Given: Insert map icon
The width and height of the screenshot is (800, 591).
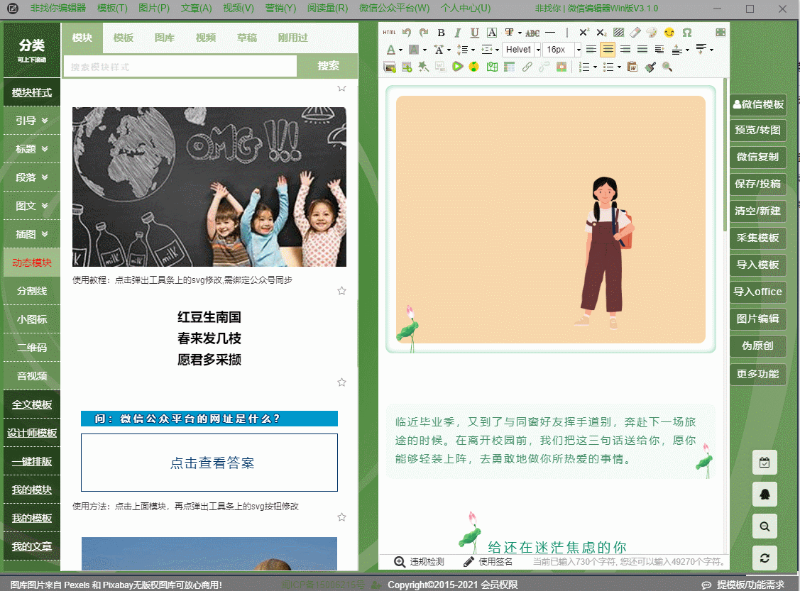Looking at the screenshot, I should (492, 67).
